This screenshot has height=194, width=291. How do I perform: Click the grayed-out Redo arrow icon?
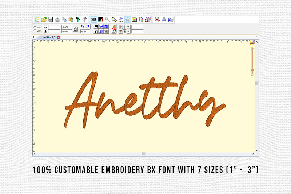(85, 20)
